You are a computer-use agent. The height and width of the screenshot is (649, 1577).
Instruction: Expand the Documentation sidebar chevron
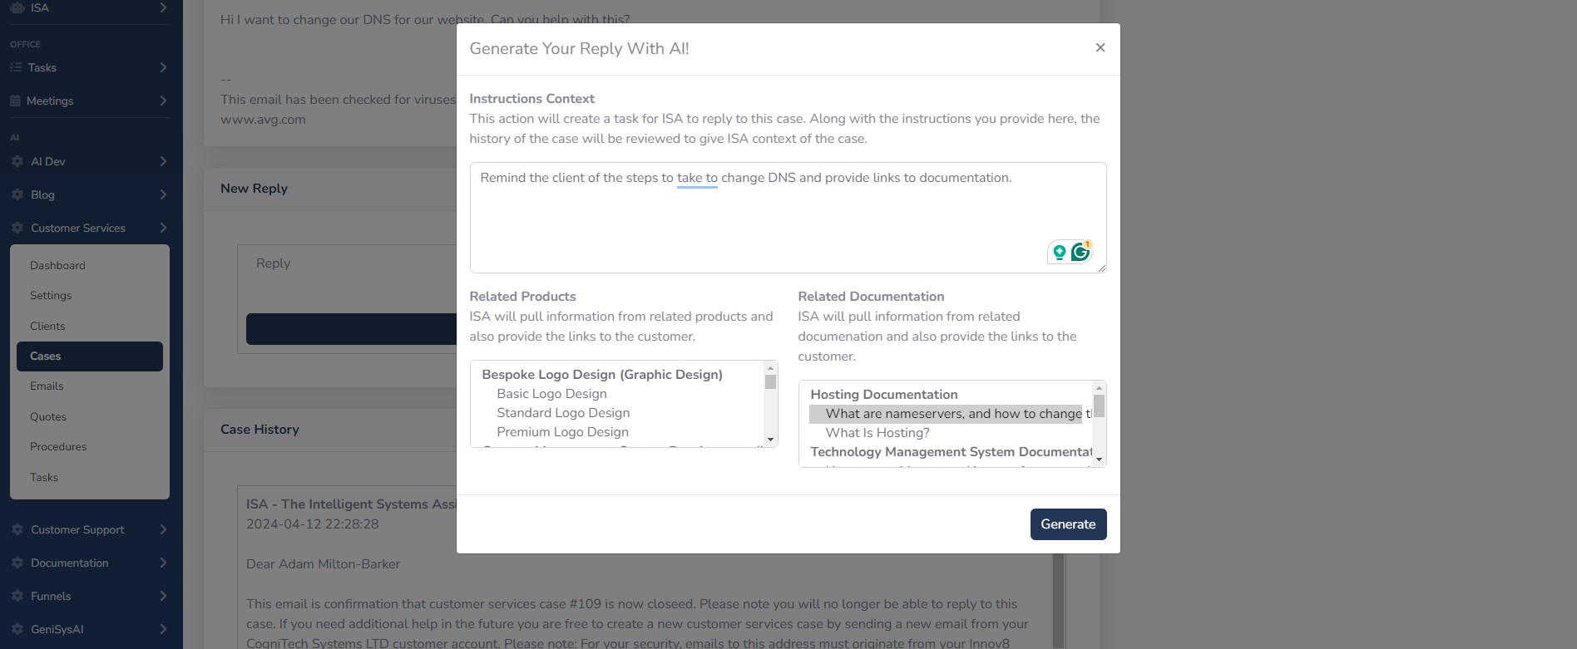click(163, 563)
